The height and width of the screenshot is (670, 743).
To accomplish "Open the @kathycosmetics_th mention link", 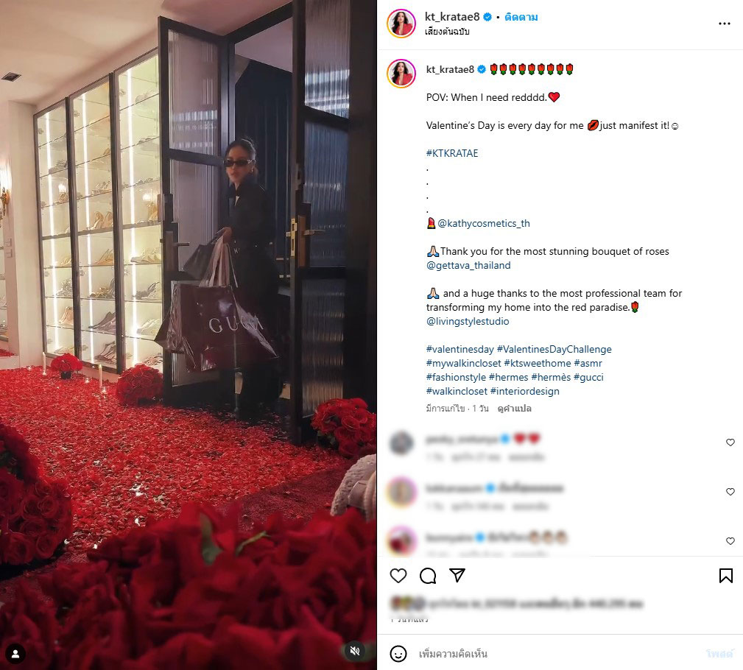I will pos(483,223).
